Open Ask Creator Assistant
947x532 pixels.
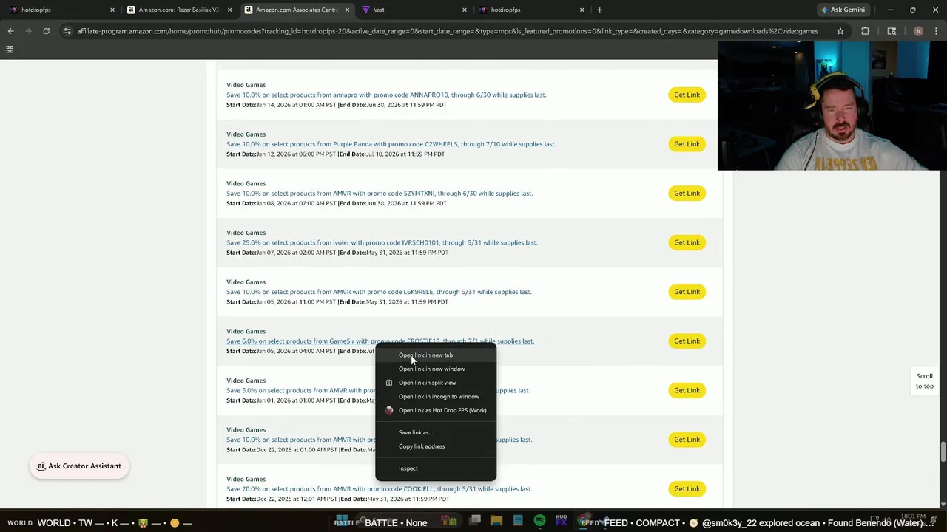tap(79, 466)
